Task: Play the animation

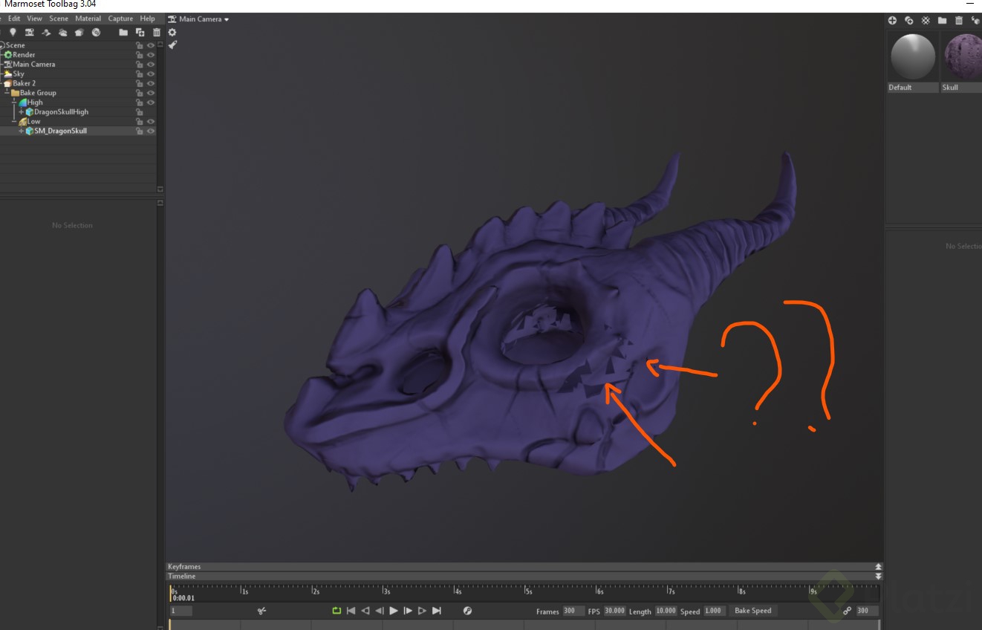Action: [394, 611]
